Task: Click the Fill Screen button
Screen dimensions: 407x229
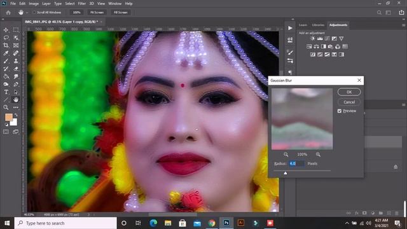Action: click(x=121, y=13)
